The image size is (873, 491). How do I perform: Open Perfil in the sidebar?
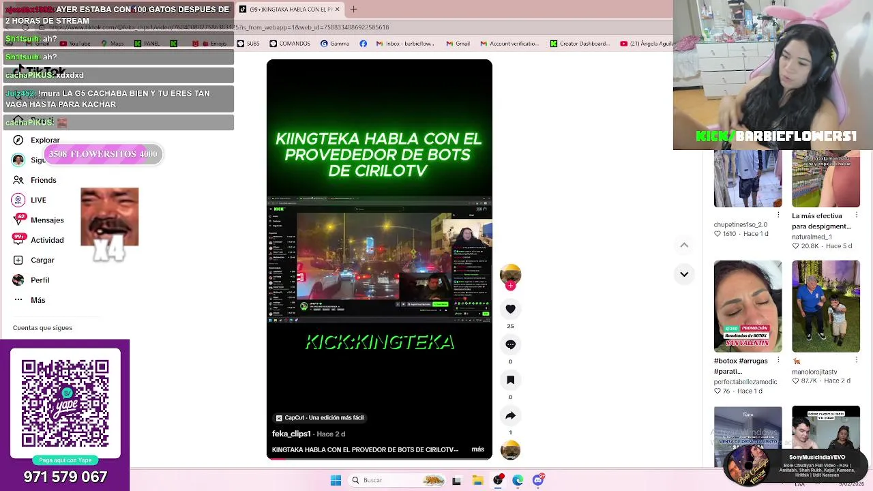(x=31, y=280)
